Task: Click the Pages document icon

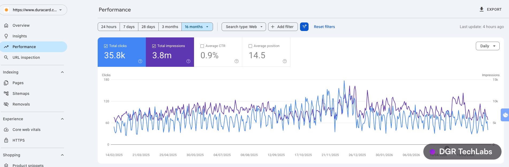Action: coord(6,83)
